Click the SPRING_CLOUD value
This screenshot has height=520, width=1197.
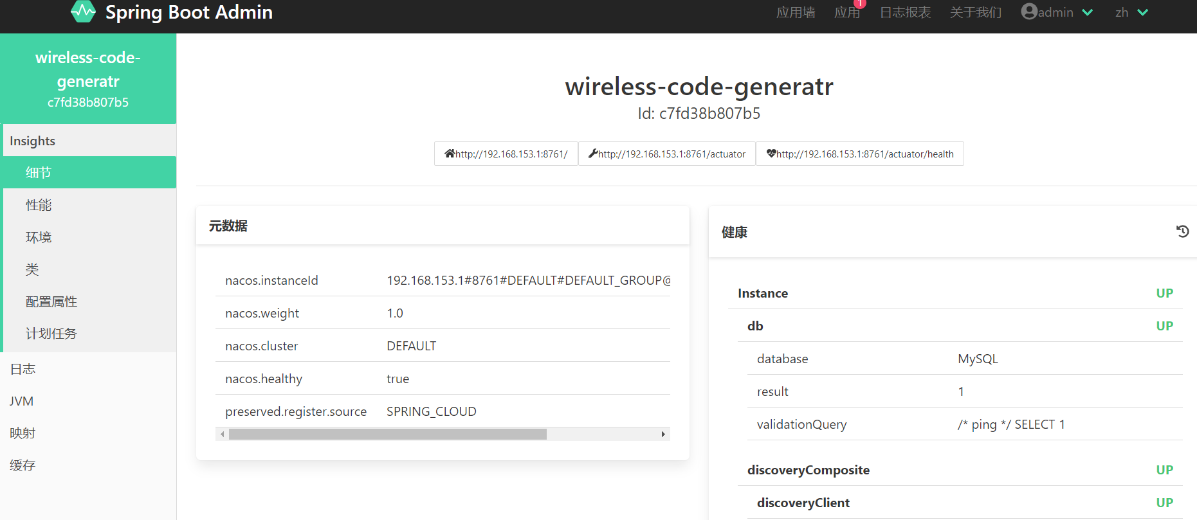click(x=432, y=411)
